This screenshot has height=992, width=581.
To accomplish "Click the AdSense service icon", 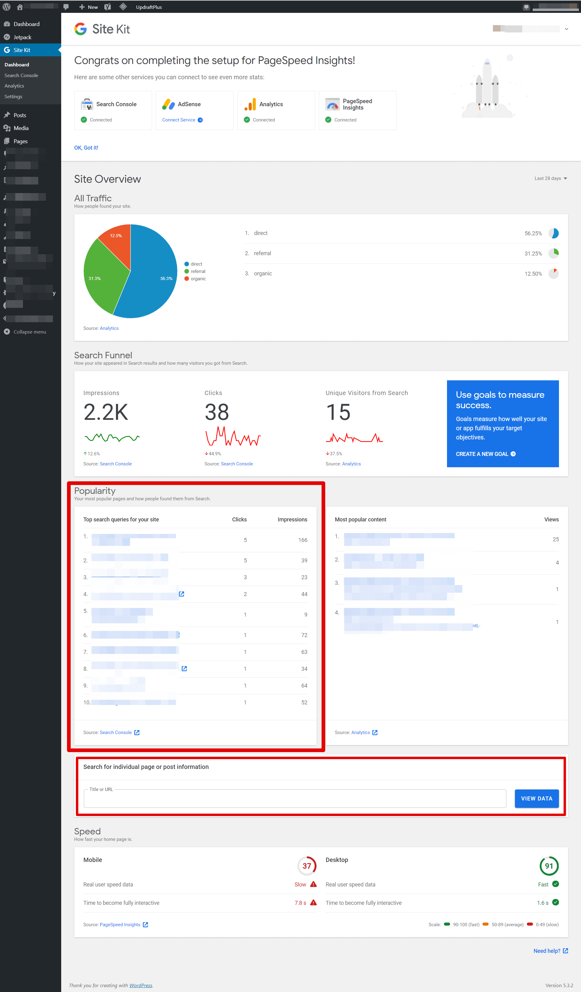I will 169,104.
